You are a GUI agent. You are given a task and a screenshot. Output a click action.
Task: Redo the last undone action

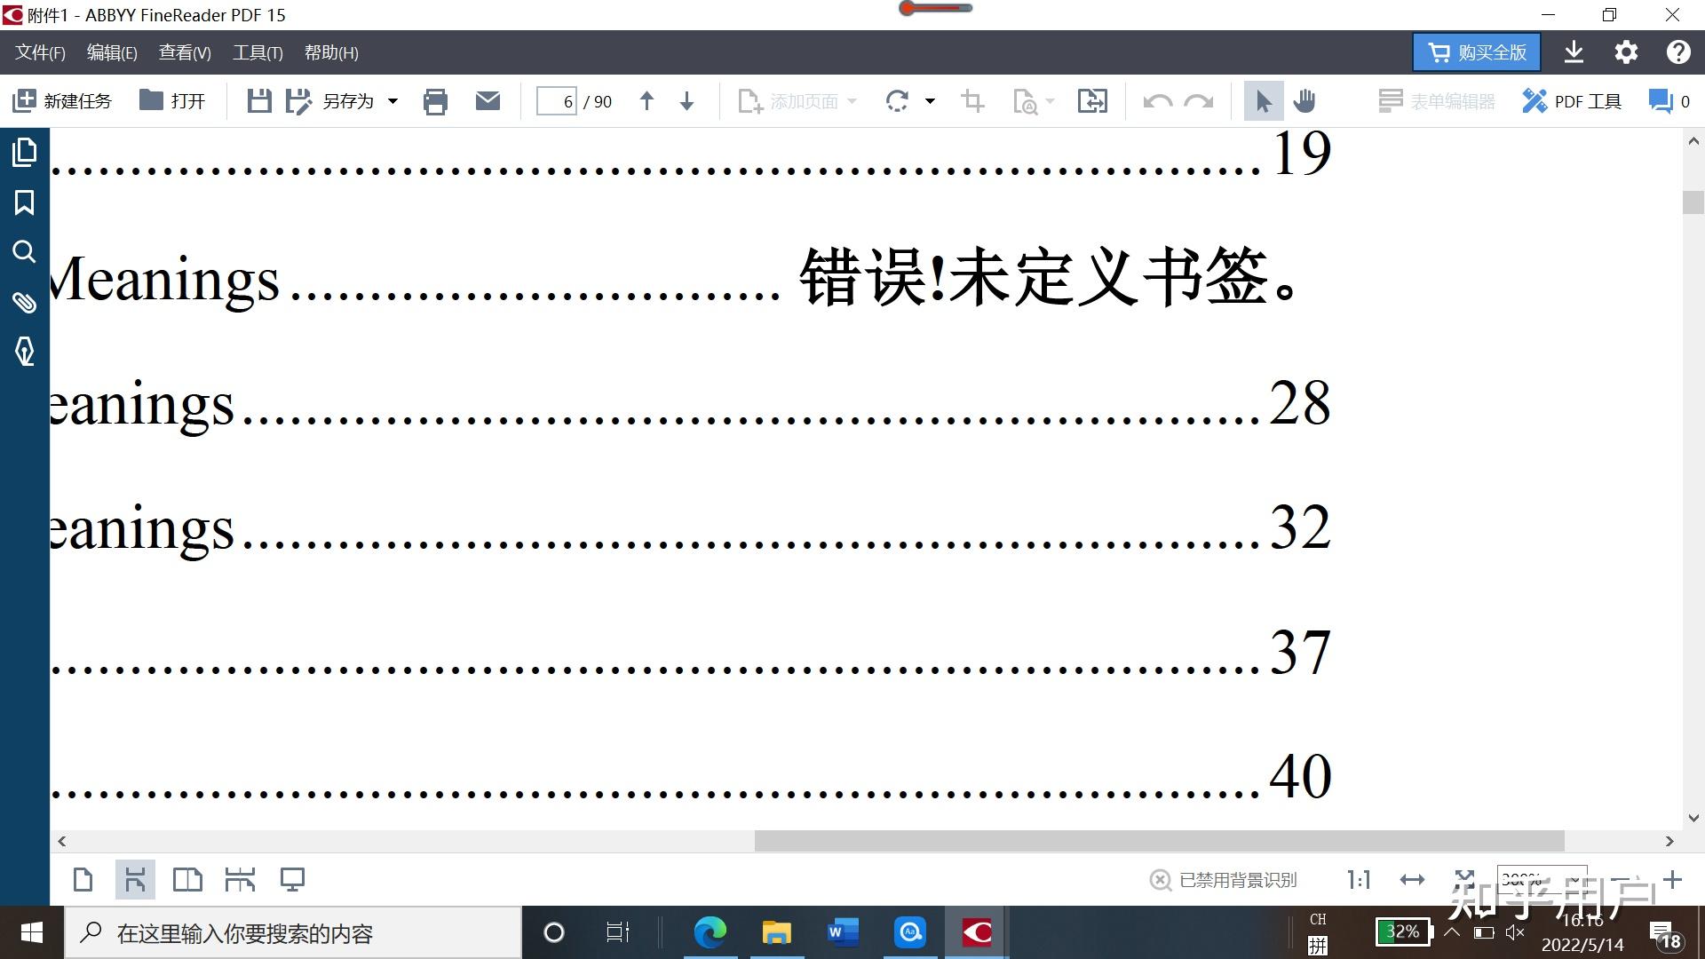1199,101
